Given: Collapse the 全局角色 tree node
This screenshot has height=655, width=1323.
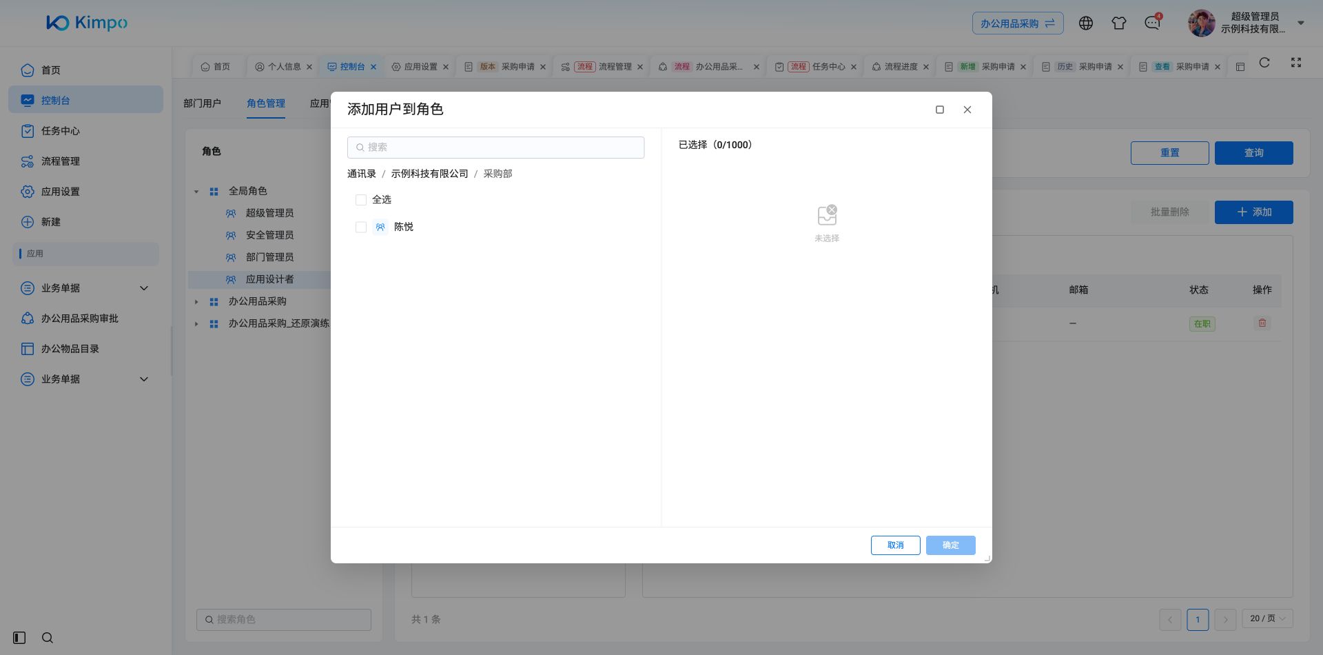Looking at the screenshot, I should click(x=196, y=192).
